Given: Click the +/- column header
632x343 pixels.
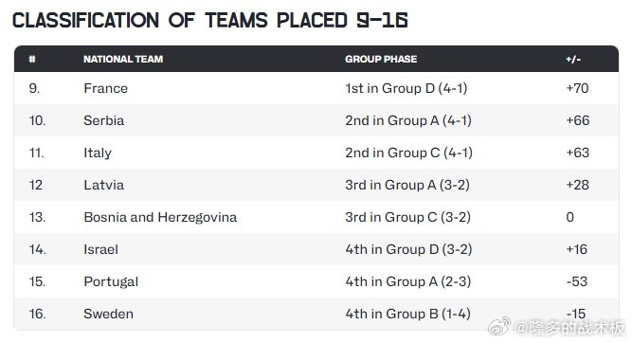Looking at the screenshot, I should (x=573, y=60).
